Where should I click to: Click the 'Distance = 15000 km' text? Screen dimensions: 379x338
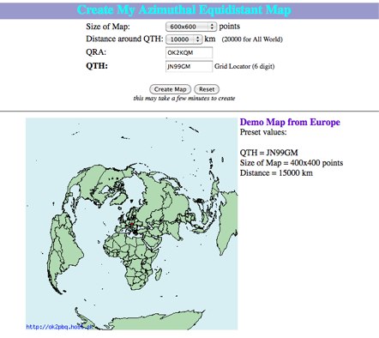(276, 173)
